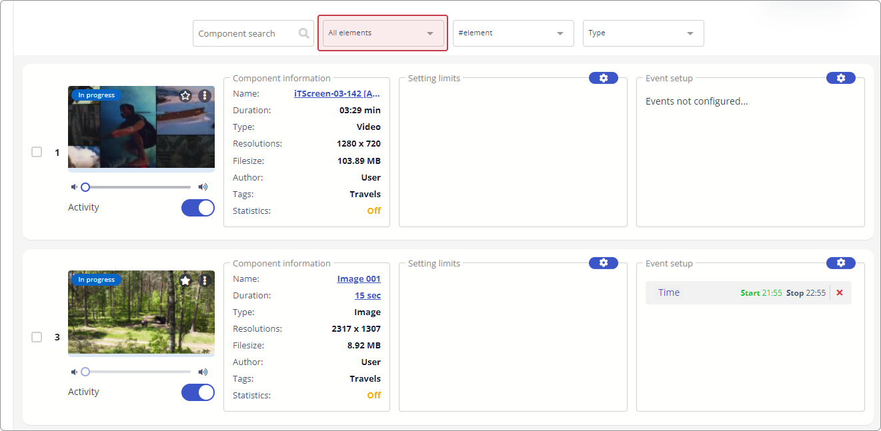Select checkbox for item 1

click(37, 152)
